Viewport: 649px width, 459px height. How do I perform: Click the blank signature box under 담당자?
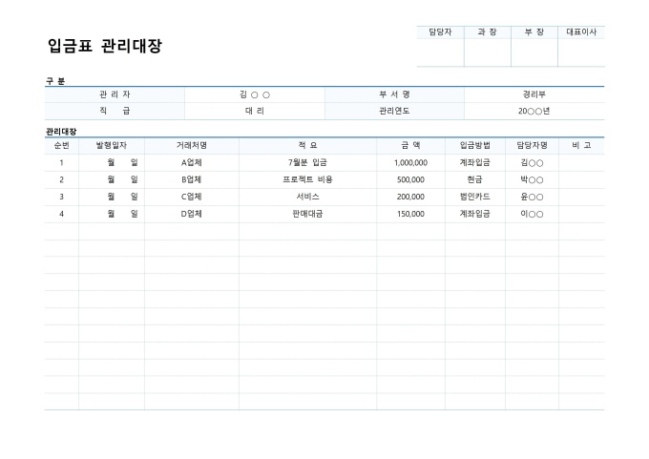click(440, 52)
